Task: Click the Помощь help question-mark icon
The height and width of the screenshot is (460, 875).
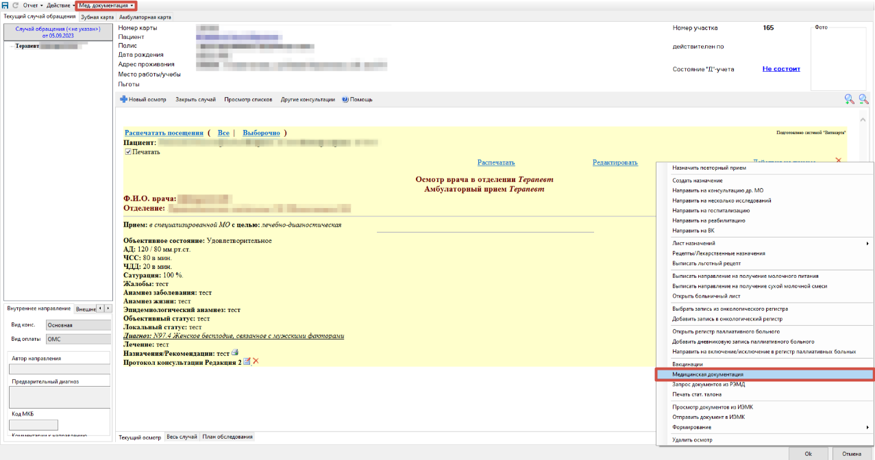Action: click(345, 99)
